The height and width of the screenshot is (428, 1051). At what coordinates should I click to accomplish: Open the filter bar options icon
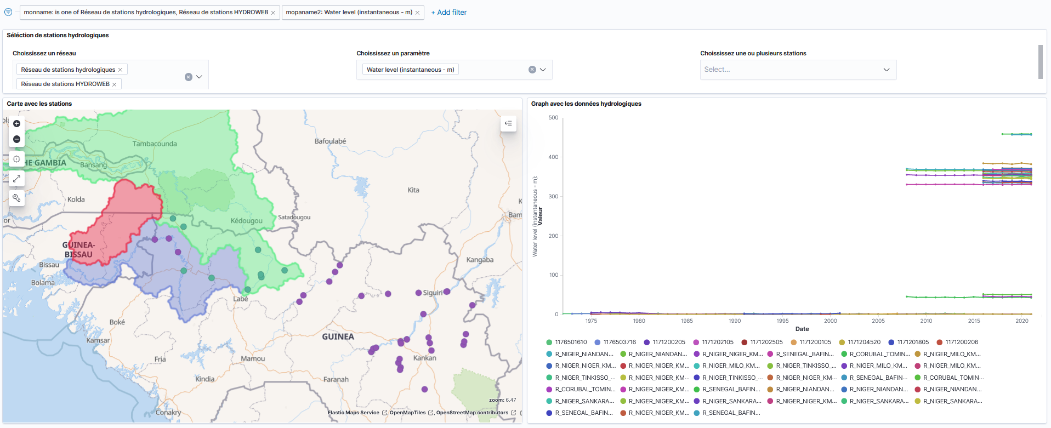point(8,12)
